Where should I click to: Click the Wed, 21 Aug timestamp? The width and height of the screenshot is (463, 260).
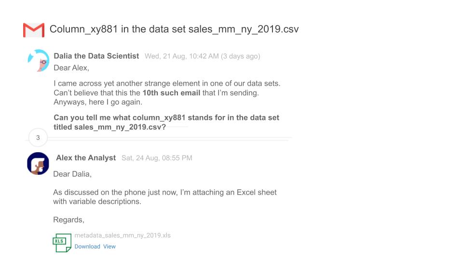click(202, 56)
